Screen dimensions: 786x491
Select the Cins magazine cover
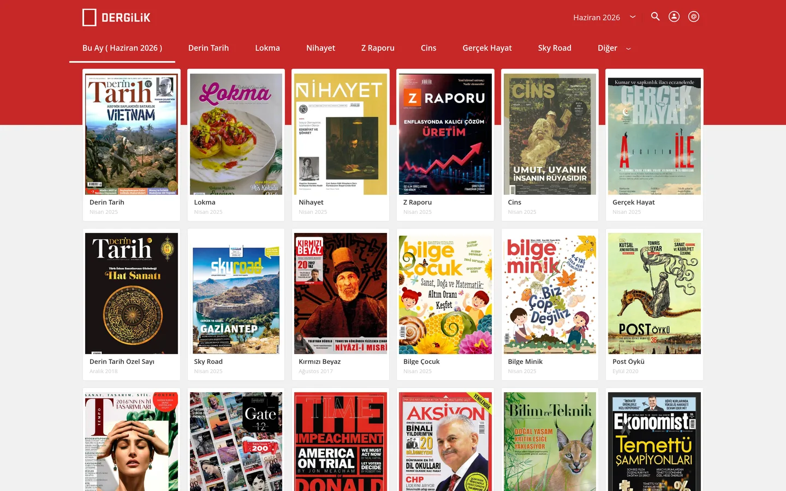[550, 134]
